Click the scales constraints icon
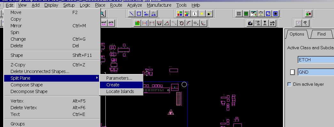 pyautogui.click(x=261, y=14)
